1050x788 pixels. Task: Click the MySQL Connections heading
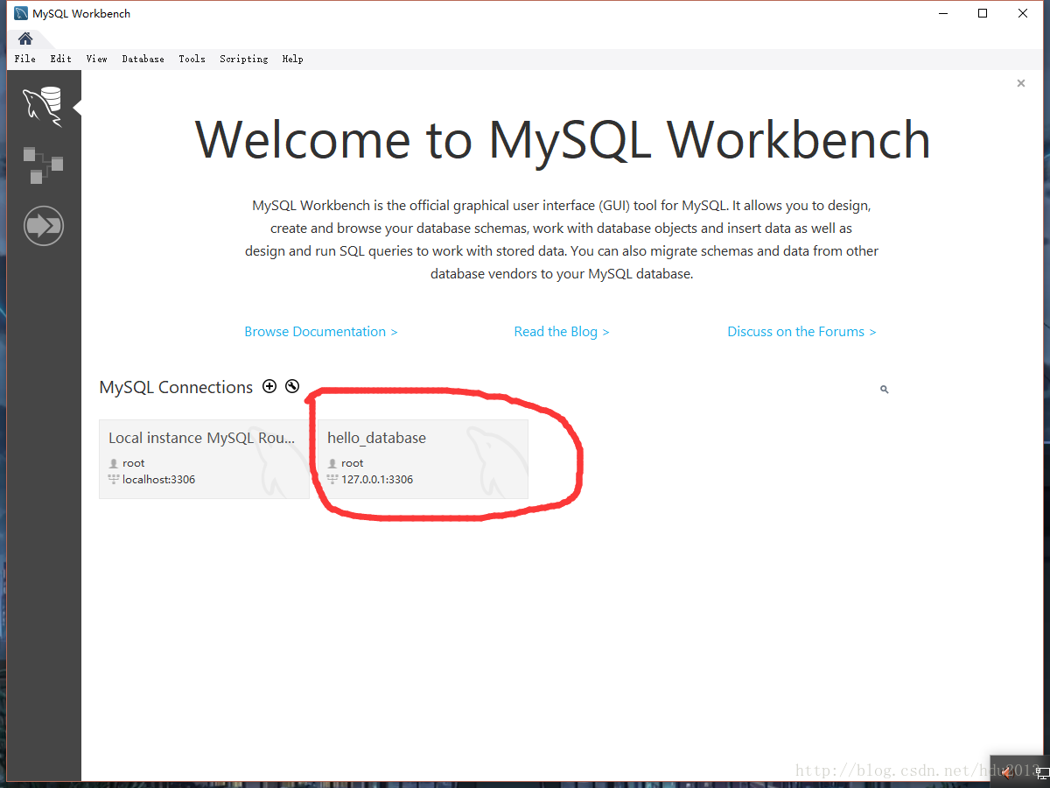[x=176, y=387]
